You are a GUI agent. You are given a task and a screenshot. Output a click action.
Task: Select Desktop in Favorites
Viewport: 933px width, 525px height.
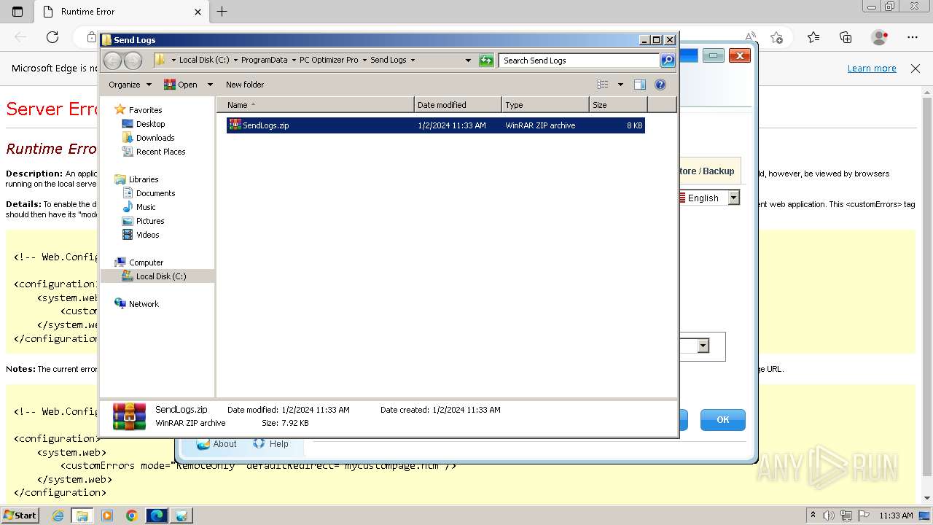150,124
